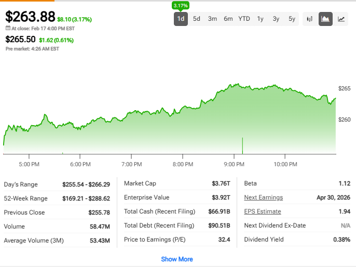The width and height of the screenshot is (356, 267).
Task: Click Volume value 58.47M
Action: (x=100, y=226)
